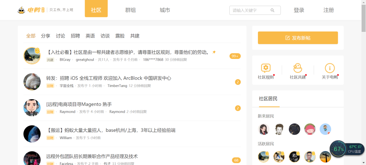Select the 访谈 category filter

tap(105, 36)
